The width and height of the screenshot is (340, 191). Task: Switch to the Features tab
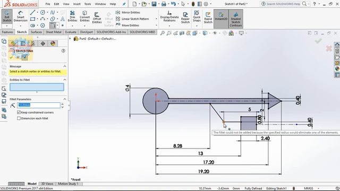(7, 32)
